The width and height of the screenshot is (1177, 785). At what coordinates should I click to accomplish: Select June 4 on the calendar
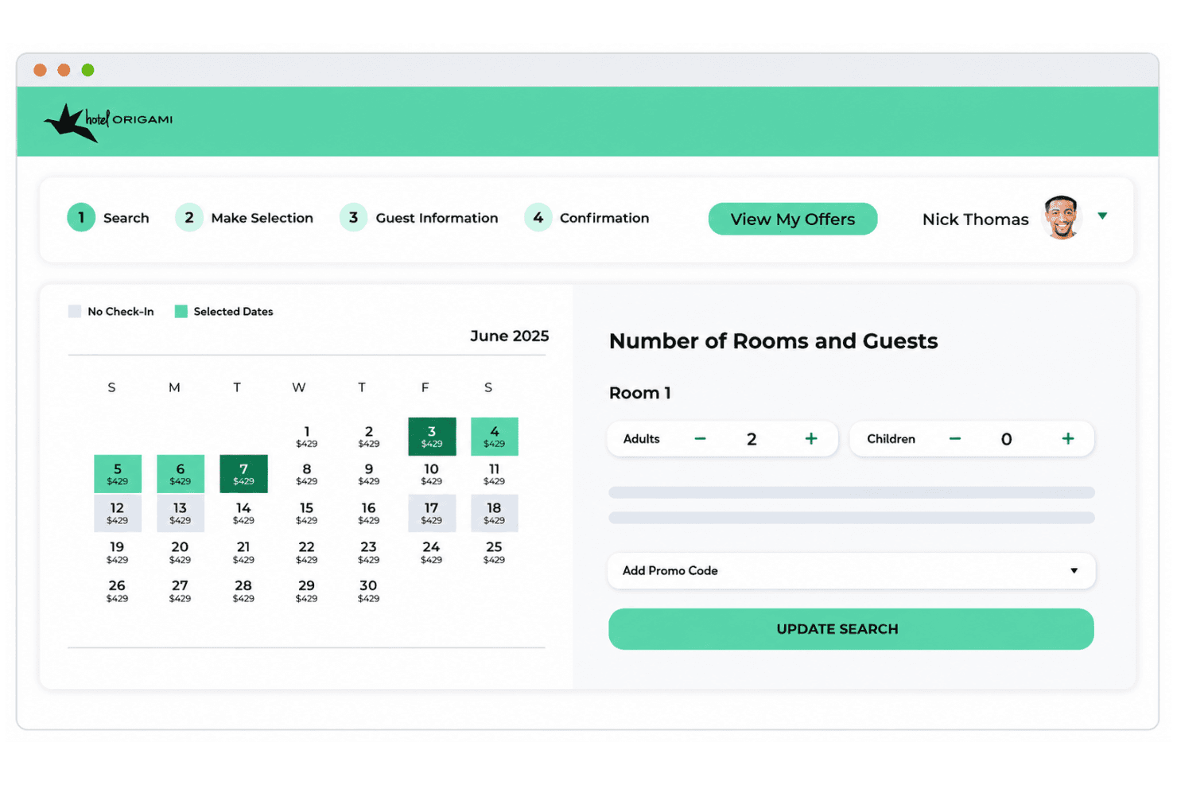click(495, 437)
